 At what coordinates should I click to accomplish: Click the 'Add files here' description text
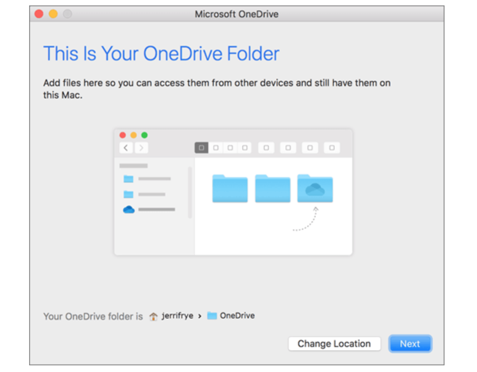pyautogui.click(x=216, y=89)
